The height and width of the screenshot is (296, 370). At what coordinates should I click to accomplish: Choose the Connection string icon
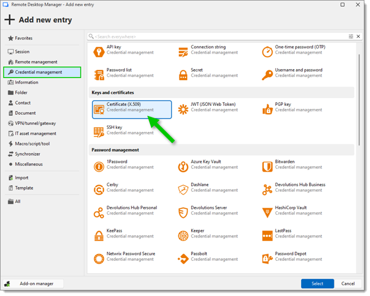pyautogui.click(x=183, y=52)
